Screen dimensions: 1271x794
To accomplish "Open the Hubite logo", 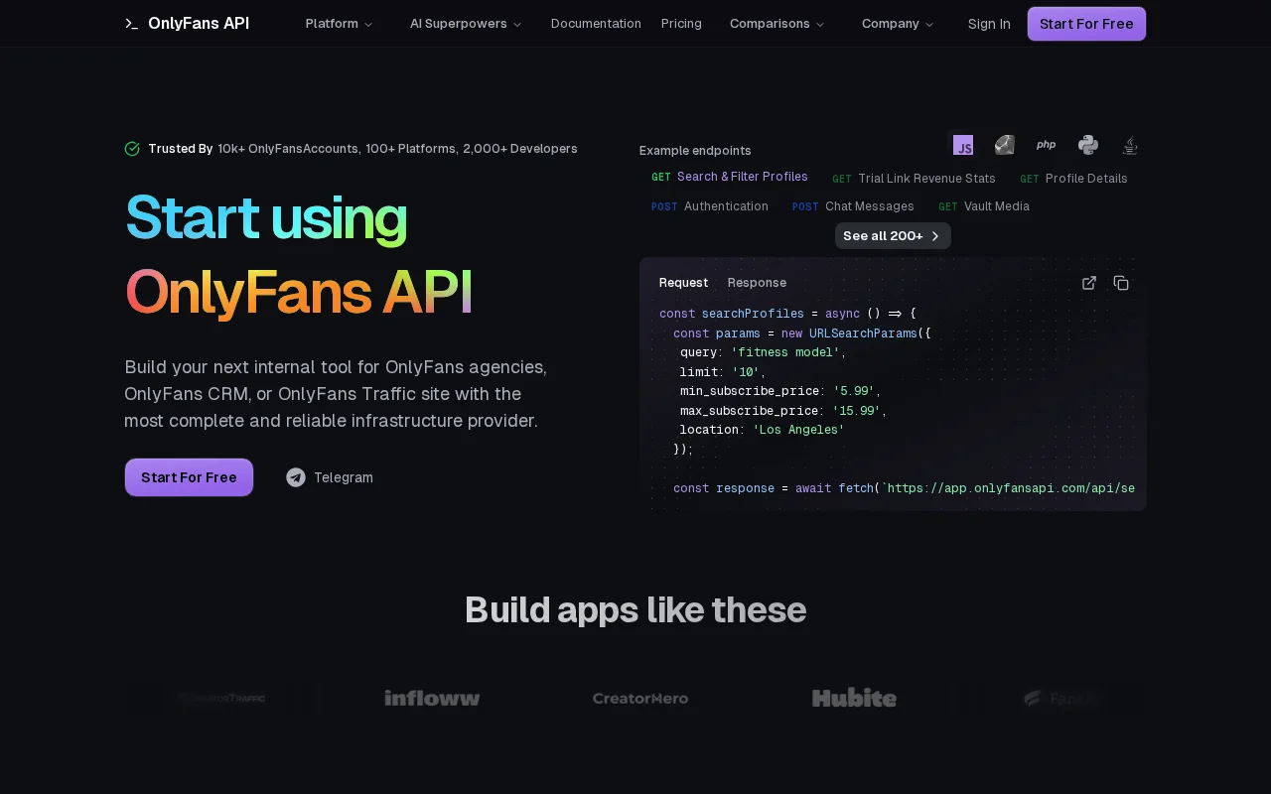I will 854,698.
